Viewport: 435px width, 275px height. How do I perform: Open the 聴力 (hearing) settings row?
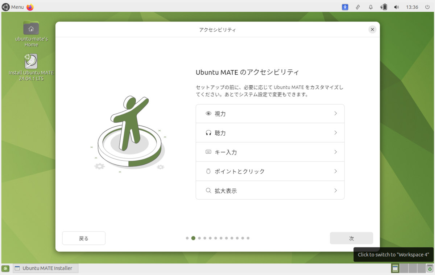point(270,133)
